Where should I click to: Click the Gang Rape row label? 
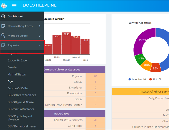pos(75,126)
